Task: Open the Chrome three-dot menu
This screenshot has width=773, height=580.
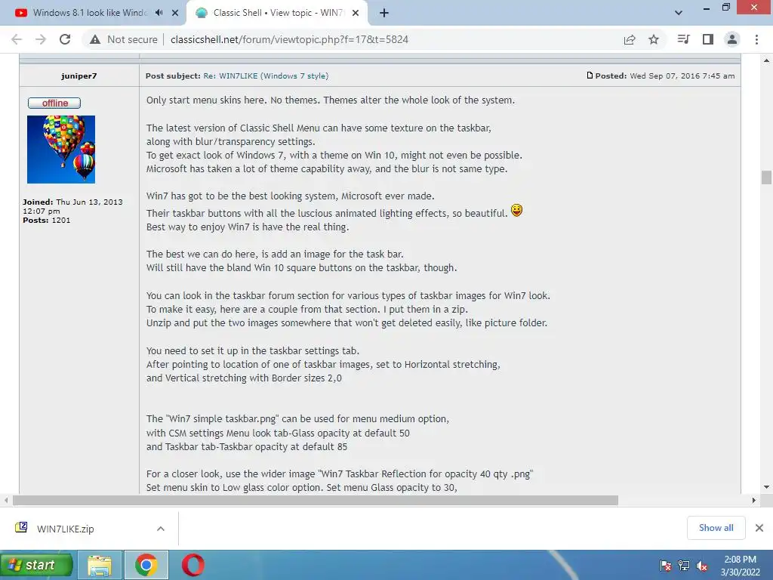Action: coord(756,39)
